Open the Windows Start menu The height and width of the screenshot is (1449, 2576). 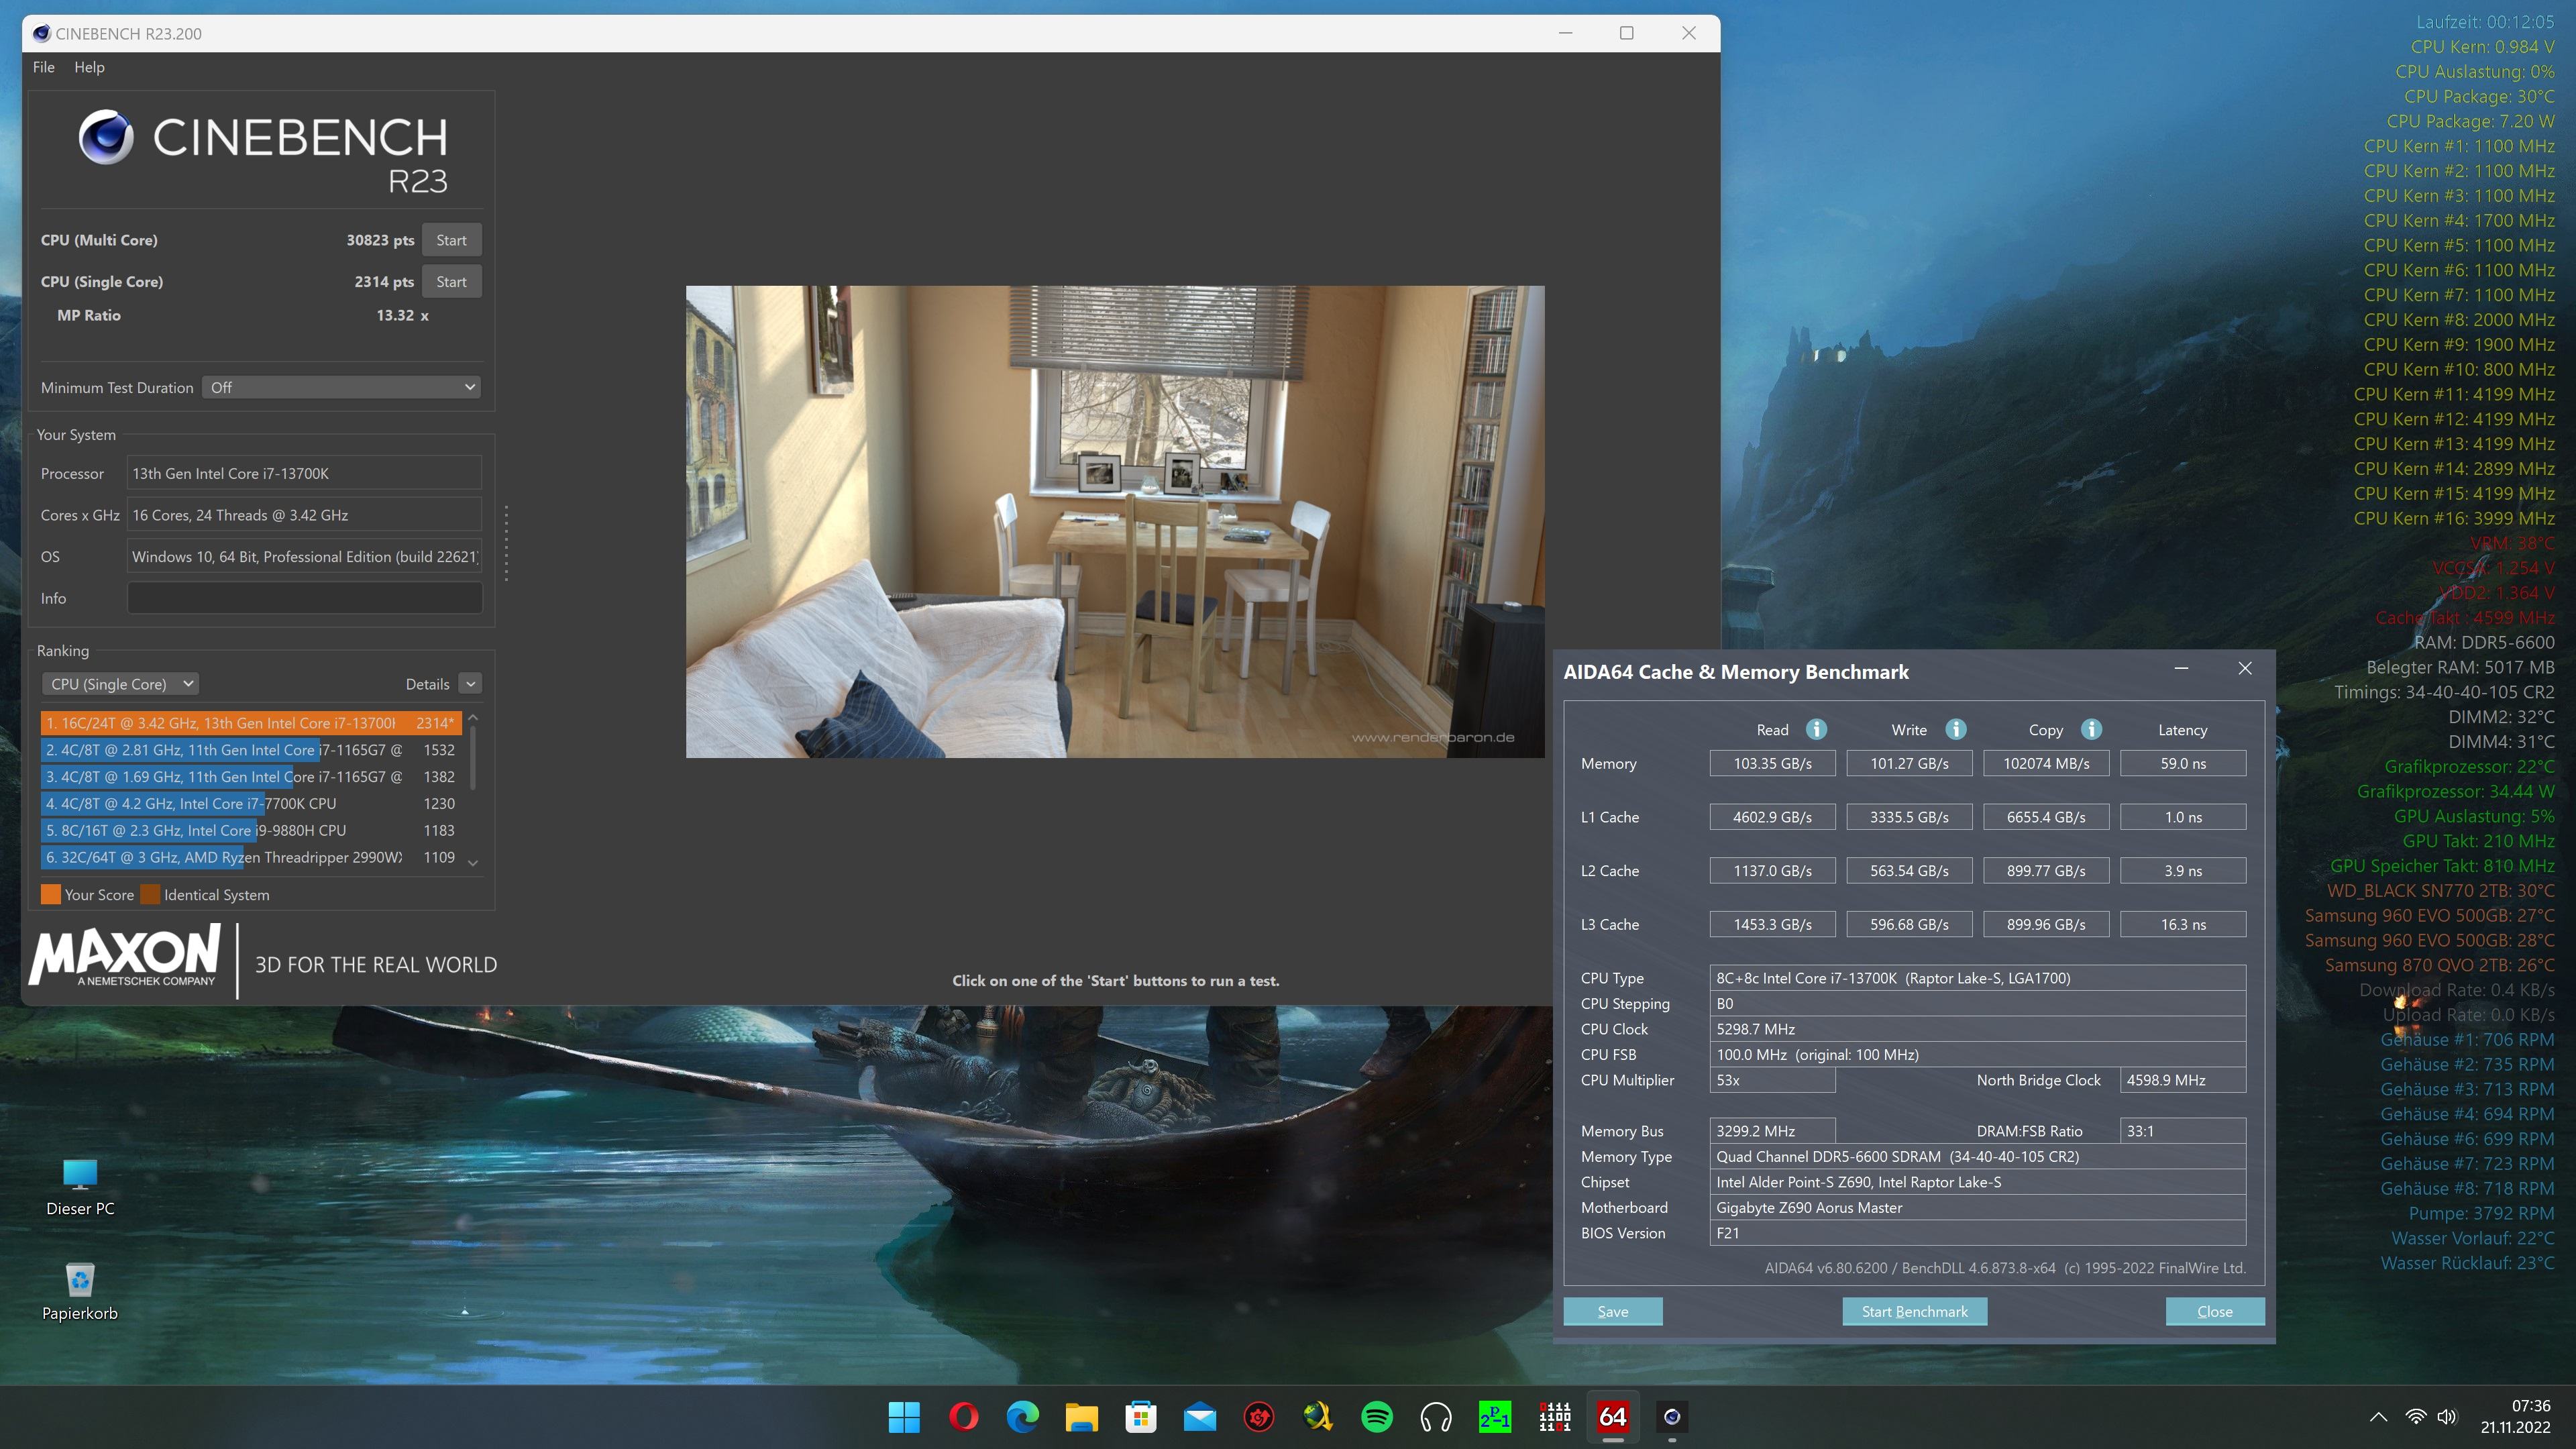click(x=904, y=1416)
